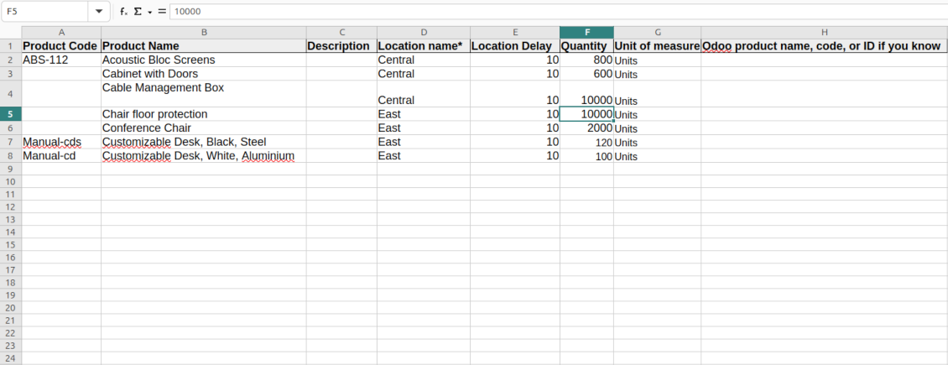
Task: Click the Select All corner box
Action: point(10,32)
